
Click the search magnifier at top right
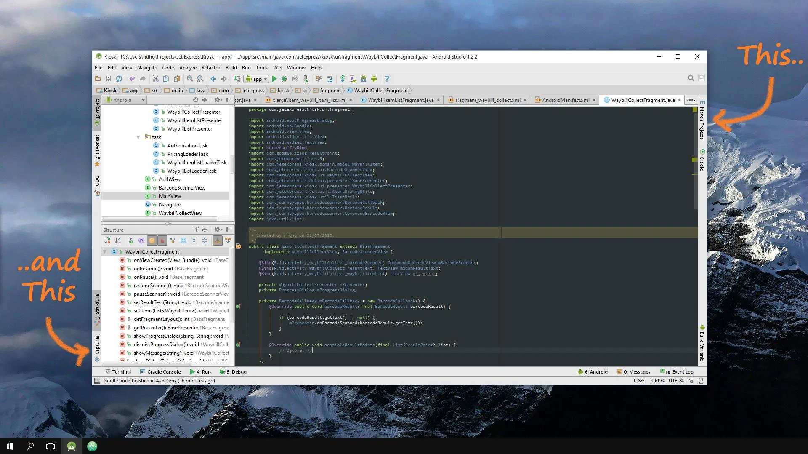691,78
